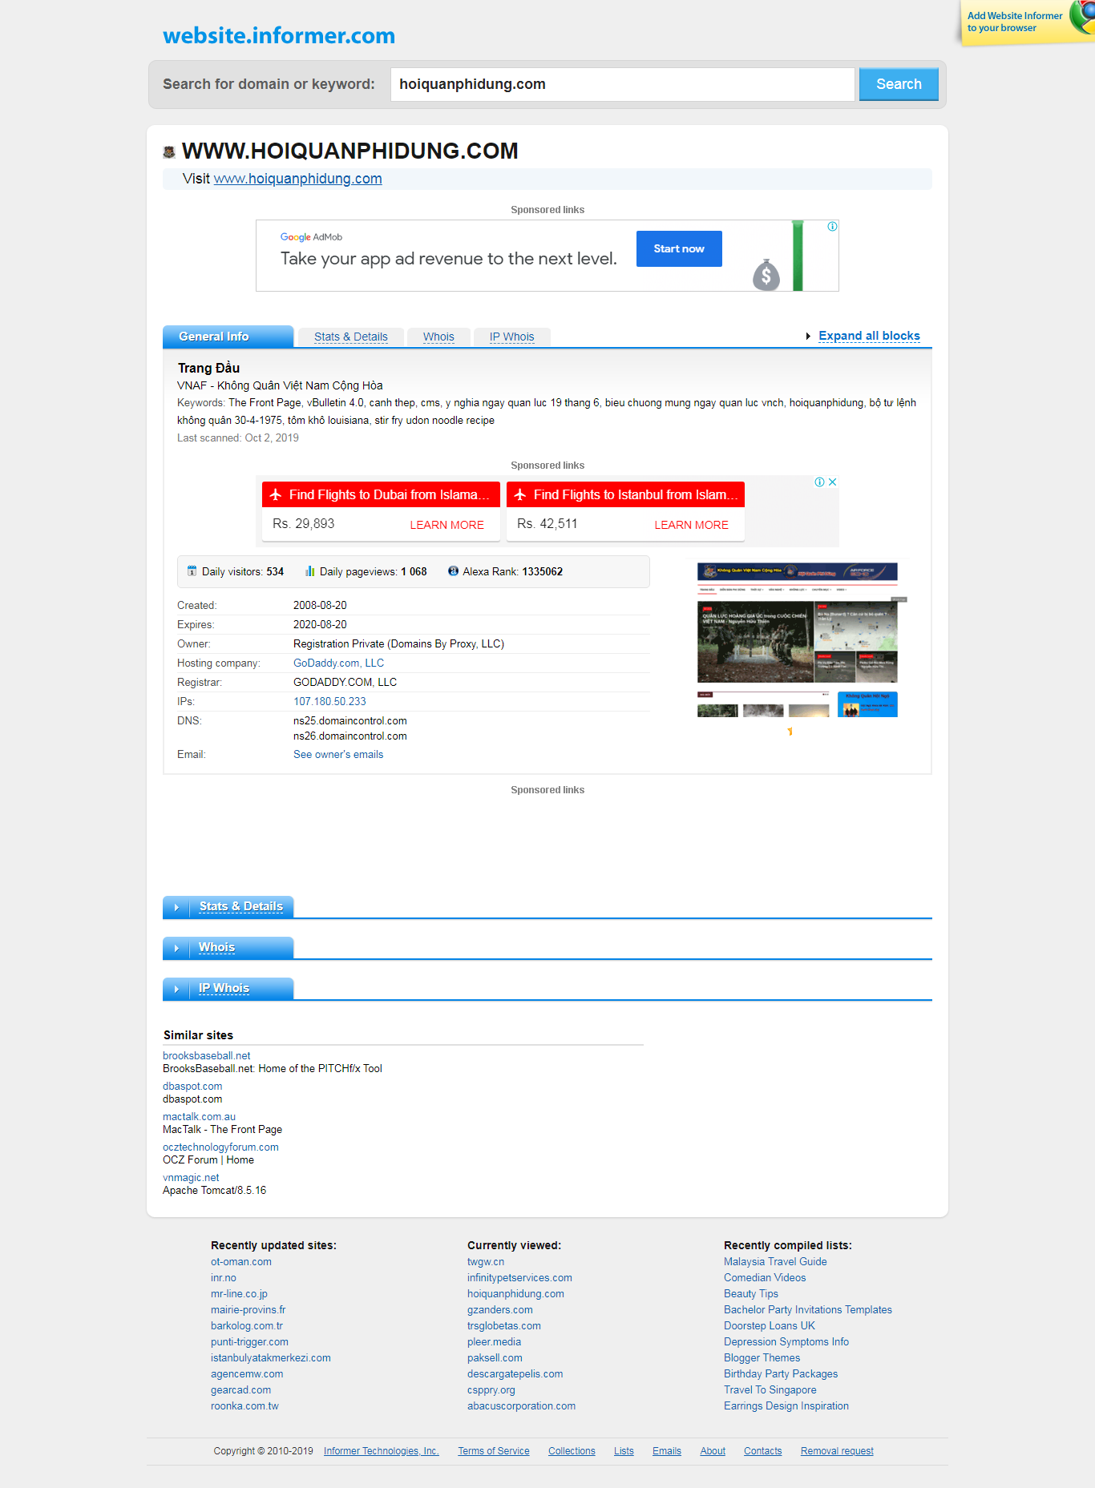Click the Alexa Rank globe icon
The height and width of the screenshot is (1488, 1095).
coord(453,571)
